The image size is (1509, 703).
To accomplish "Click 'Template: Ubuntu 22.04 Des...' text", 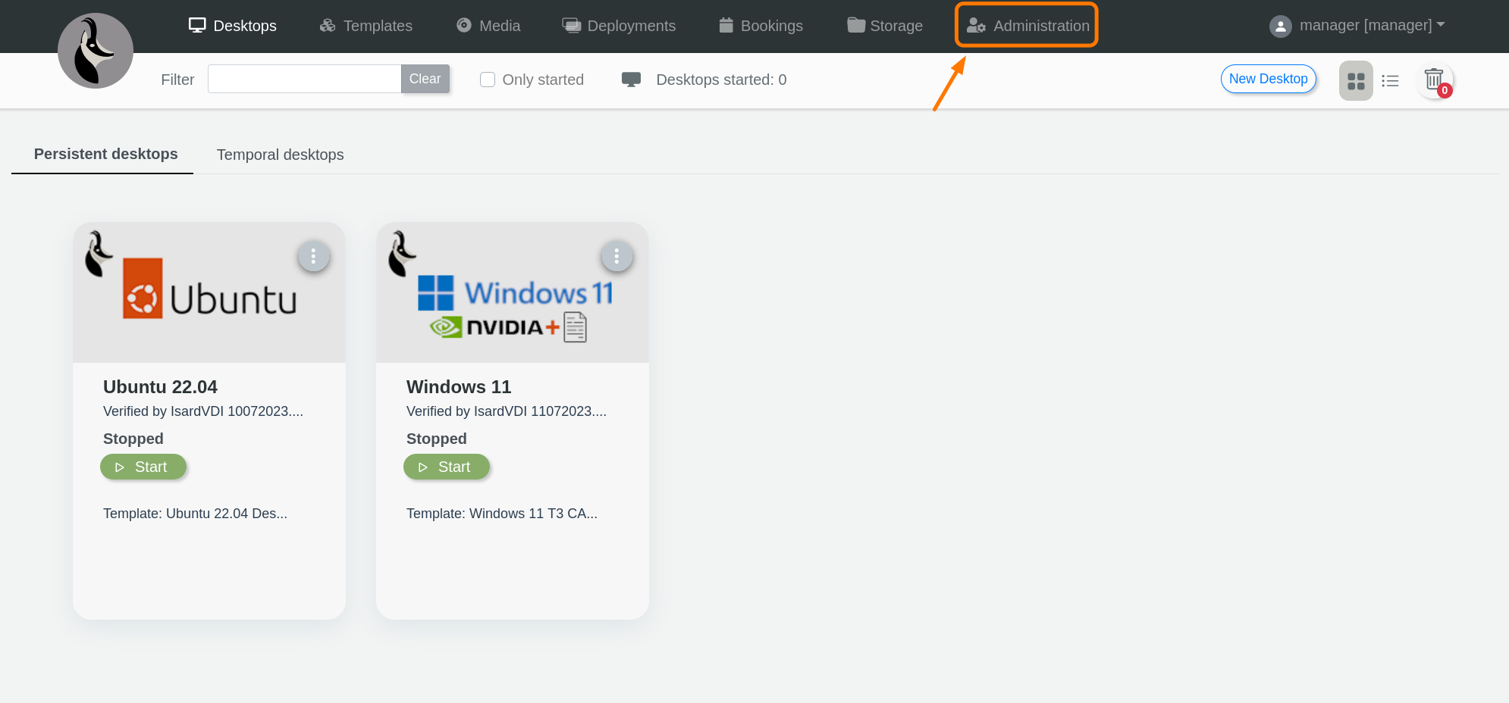I will tap(195, 514).
